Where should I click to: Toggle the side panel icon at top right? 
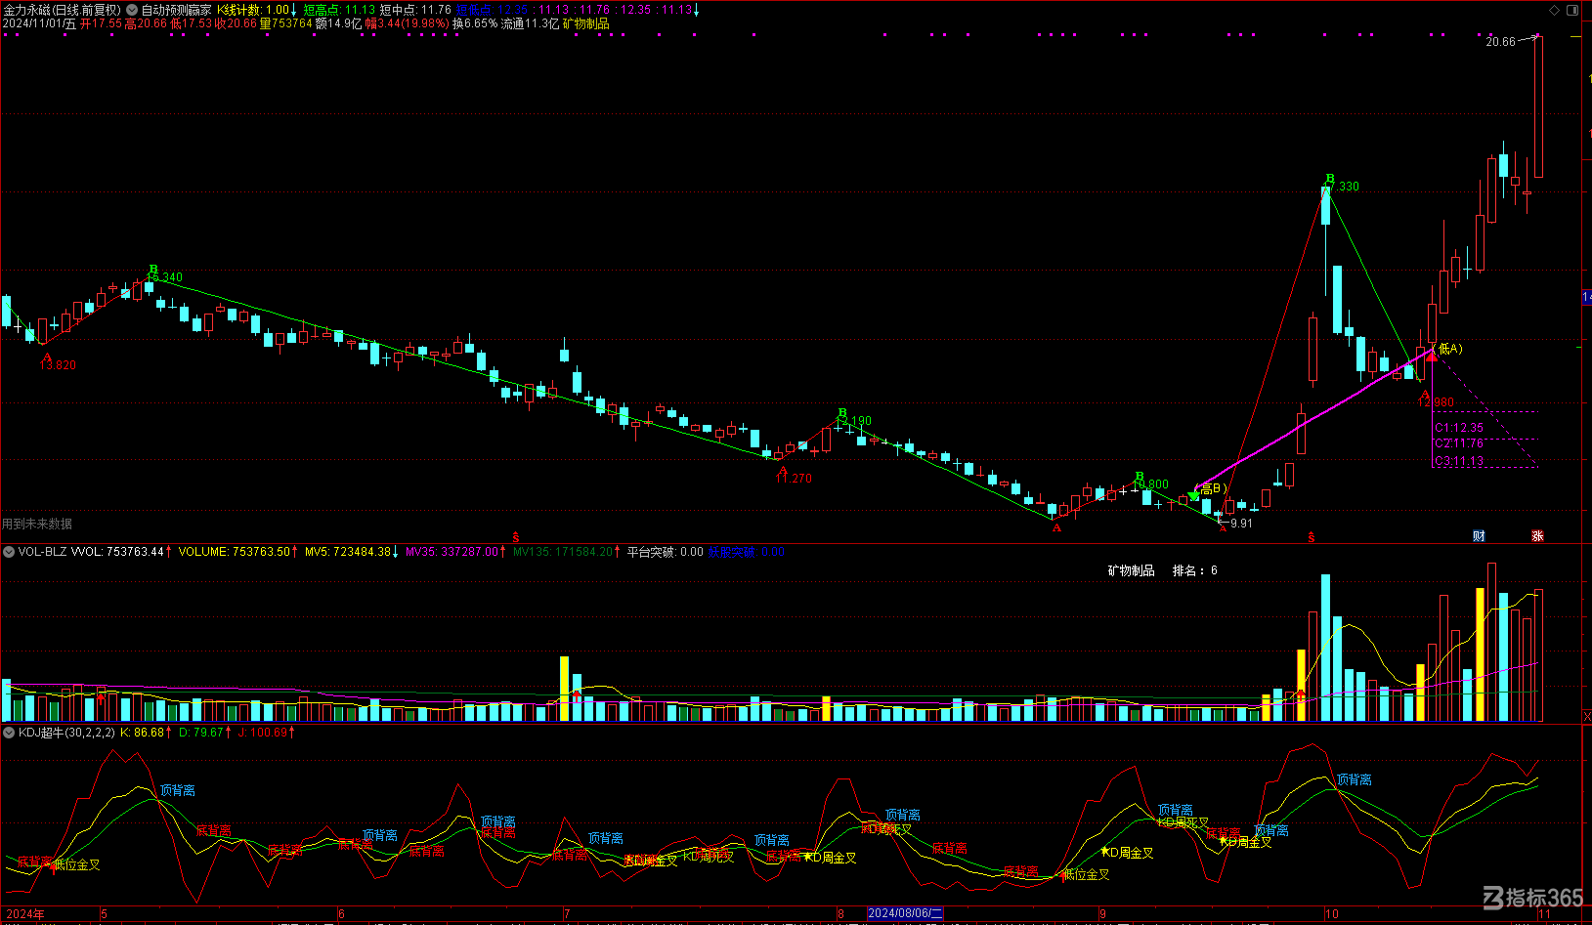pos(1572,10)
